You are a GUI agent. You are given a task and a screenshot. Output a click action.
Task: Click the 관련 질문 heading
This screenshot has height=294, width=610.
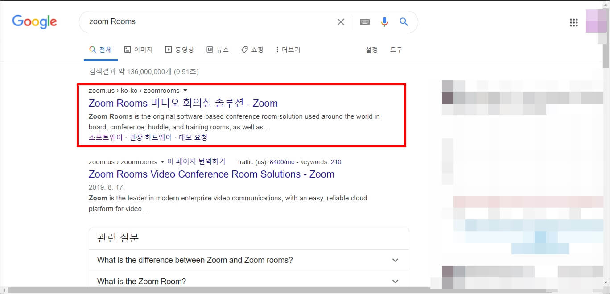pyautogui.click(x=118, y=238)
